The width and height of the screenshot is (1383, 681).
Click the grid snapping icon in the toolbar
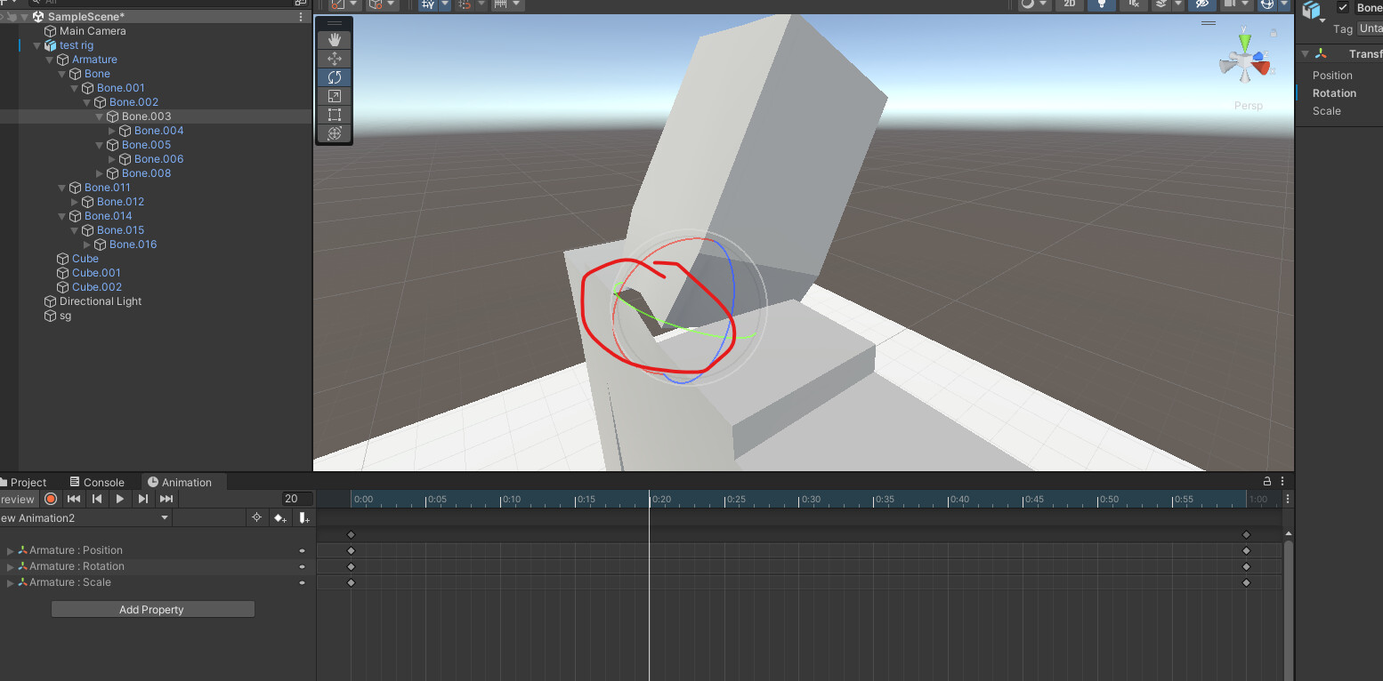(464, 5)
